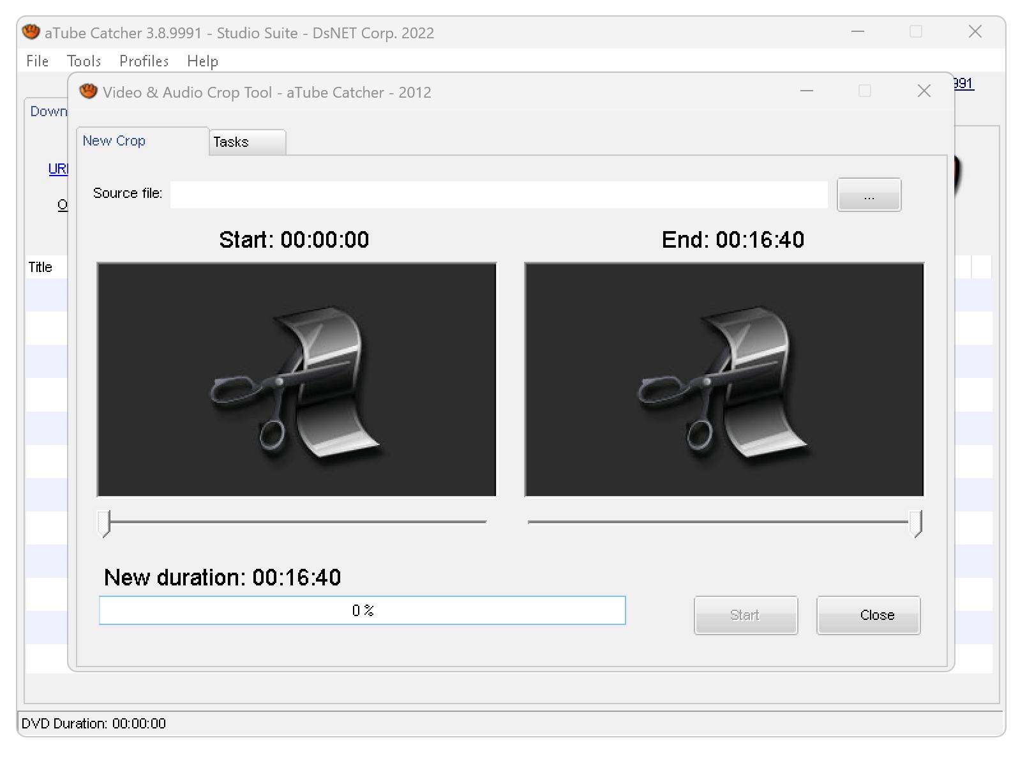1034x761 pixels.
Task: Click the URL link in the main window
Action: pyautogui.click(x=58, y=169)
